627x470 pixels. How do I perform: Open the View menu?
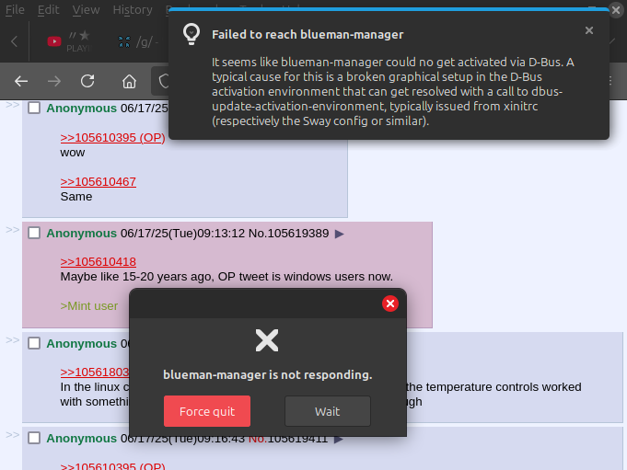pyautogui.click(x=86, y=9)
